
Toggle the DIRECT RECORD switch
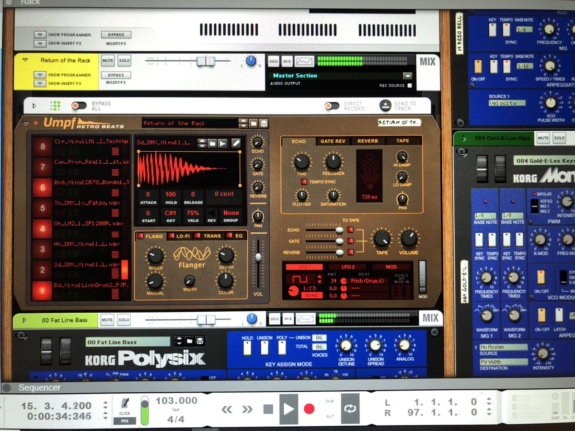(x=332, y=106)
